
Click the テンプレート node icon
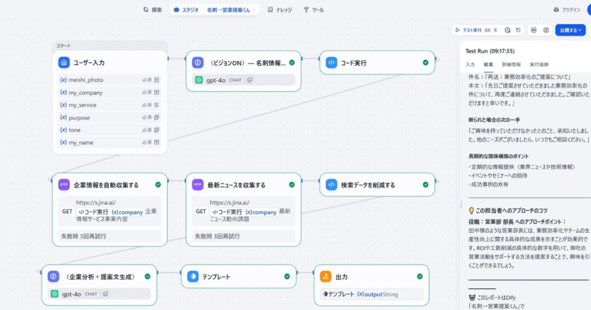click(x=193, y=277)
